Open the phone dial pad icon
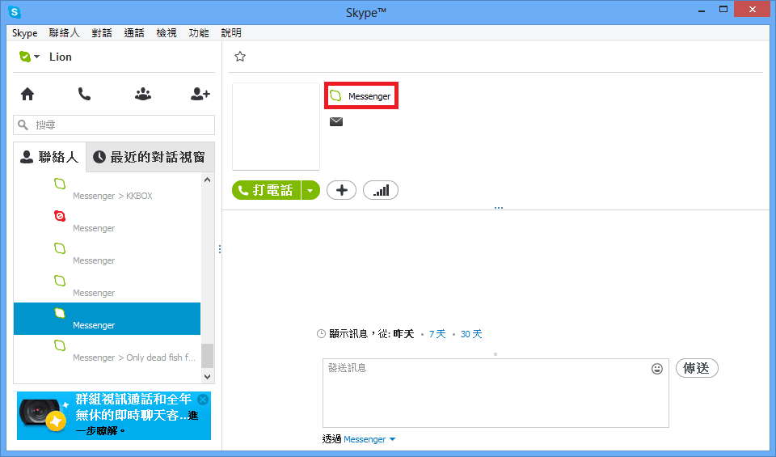 click(85, 94)
